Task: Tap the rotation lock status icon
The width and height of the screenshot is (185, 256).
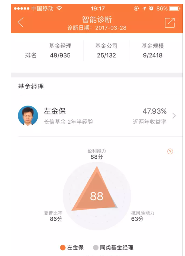Action: (136, 8)
